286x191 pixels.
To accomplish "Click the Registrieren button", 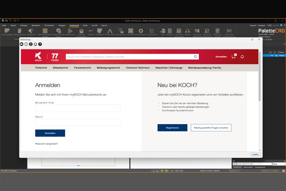I will [x=172, y=128].
